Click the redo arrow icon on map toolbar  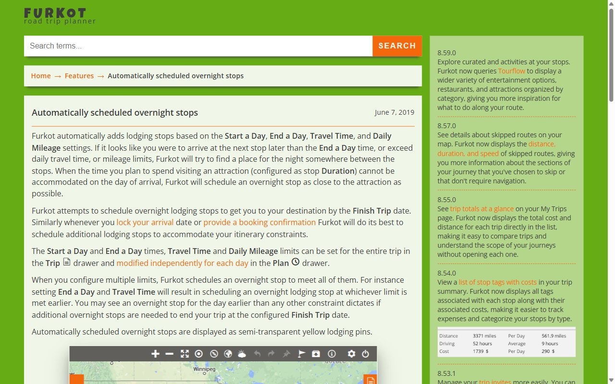tap(271, 354)
